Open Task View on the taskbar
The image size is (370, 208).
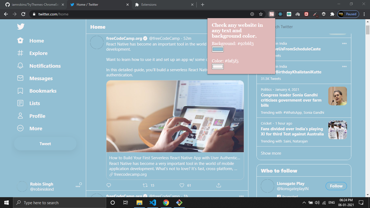126,203
